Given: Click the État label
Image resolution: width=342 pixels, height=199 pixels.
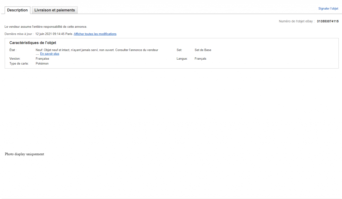Looking at the screenshot, I should tap(13, 50).
